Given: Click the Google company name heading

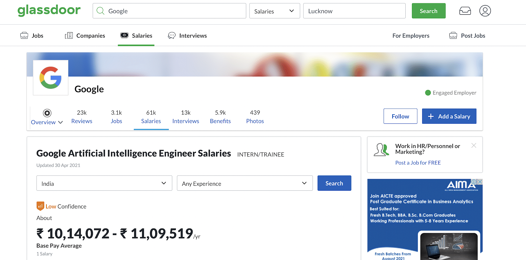Looking at the screenshot, I should coord(89,89).
